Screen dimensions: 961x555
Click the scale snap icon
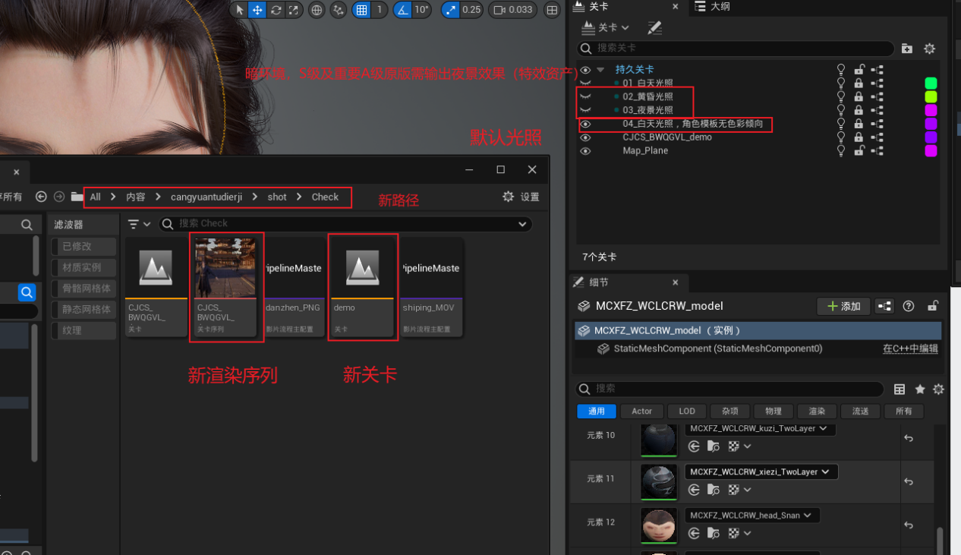[x=451, y=10]
